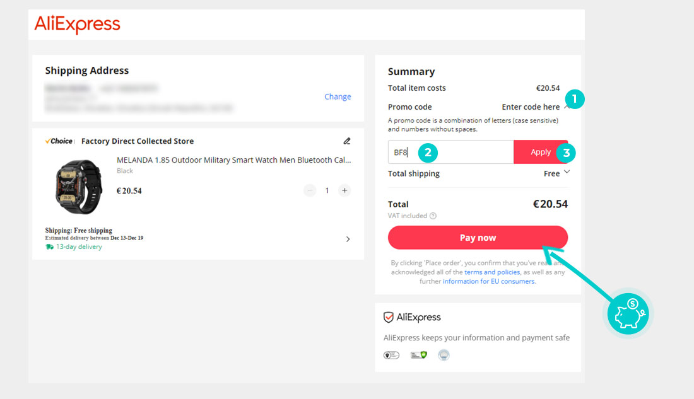Increase smart watch quantity
Screen dimensions: 694x399
coord(344,190)
